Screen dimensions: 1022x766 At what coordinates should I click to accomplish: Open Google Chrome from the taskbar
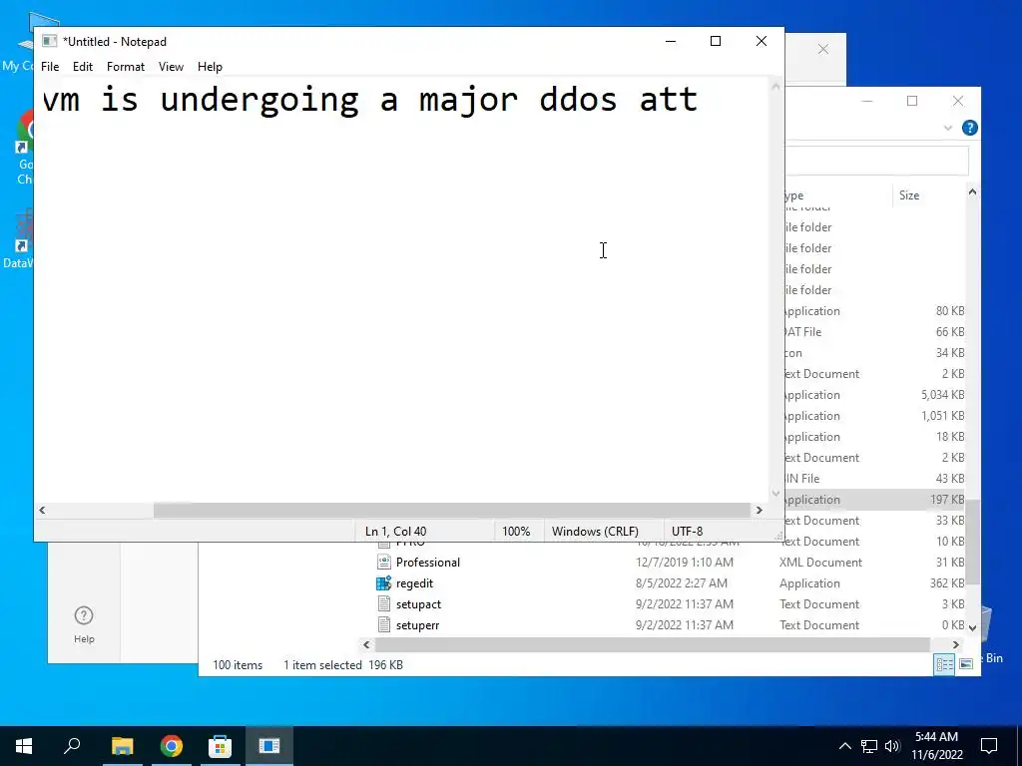[172, 746]
